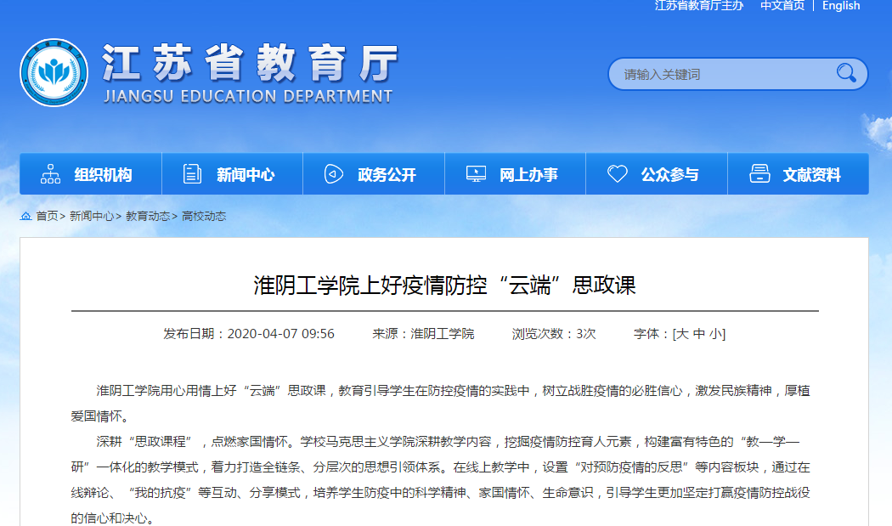Focus the 请输入关键词 search field
Viewport: 892px width, 526px height.
722,75
